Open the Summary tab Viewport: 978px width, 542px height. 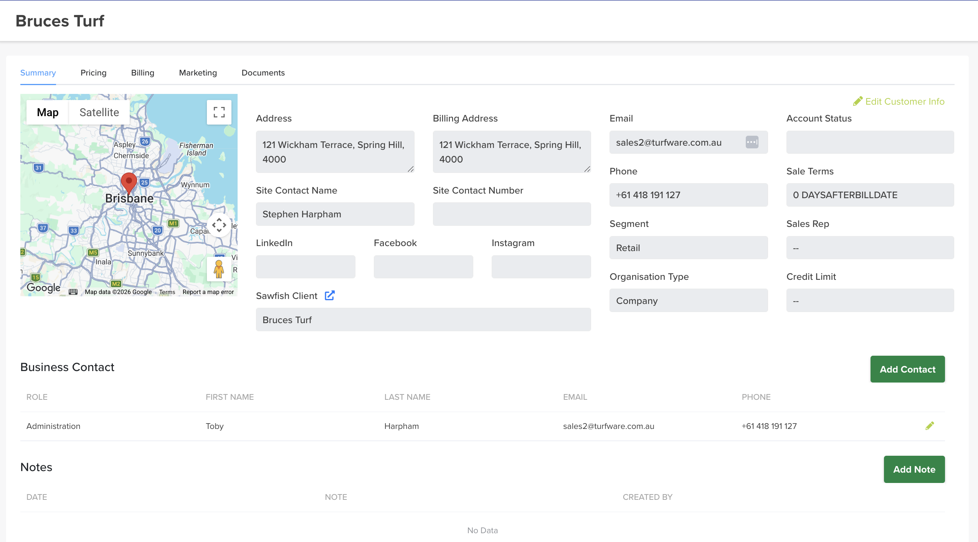[38, 73]
